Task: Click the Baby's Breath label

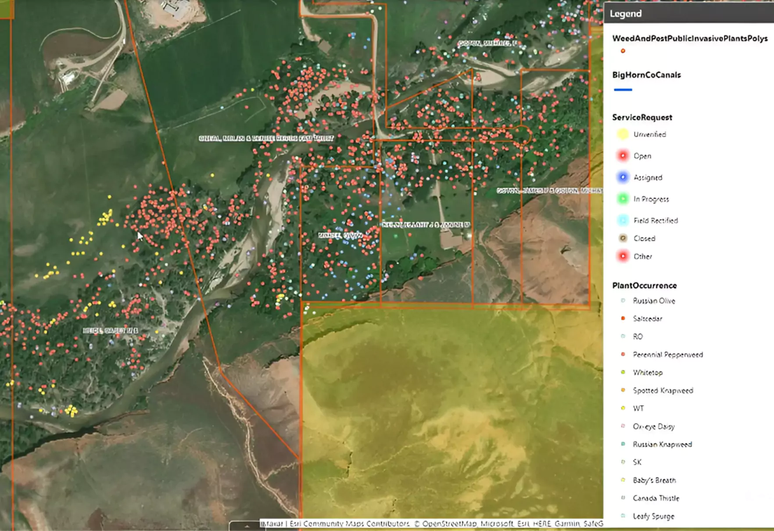Action: [654, 480]
